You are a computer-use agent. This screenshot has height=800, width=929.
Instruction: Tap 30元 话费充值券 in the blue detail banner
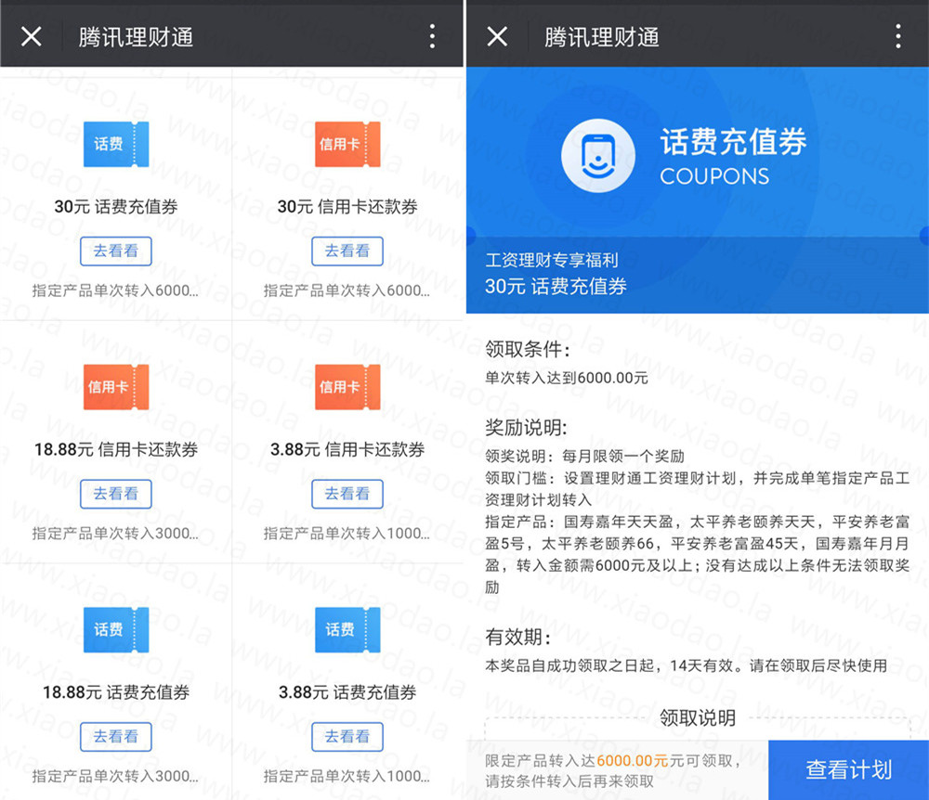pos(556,287)
